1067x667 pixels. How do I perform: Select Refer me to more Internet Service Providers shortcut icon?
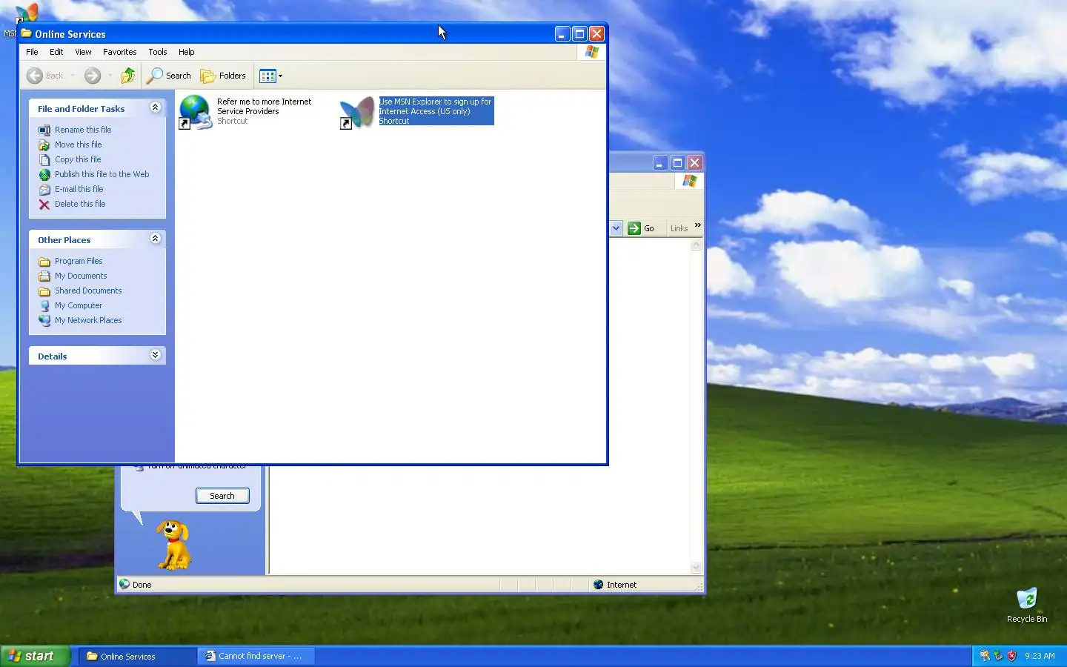click(196, 112)
